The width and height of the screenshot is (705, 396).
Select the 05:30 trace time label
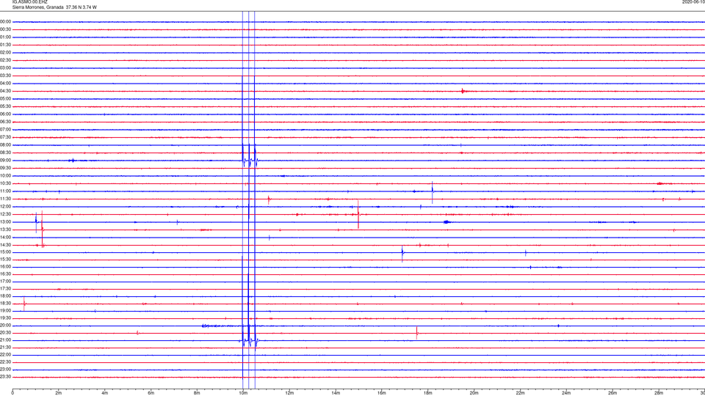(x=6, y=106)
